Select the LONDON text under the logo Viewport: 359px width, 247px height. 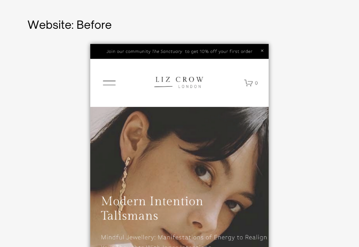[190, 87]
